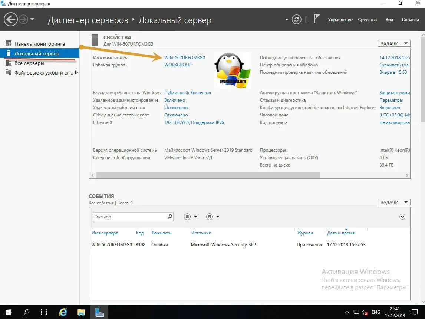This screenshot has width=425, height=319.
Task: Open Task View taskbar icon
Action: [x=44, y=312]
